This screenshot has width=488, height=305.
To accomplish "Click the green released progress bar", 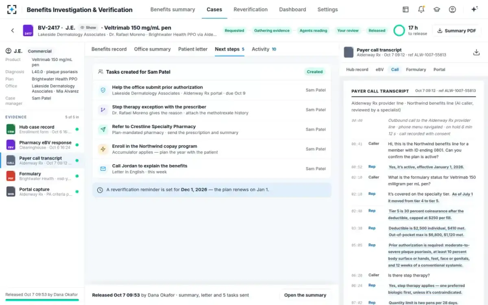I will 42,300.
